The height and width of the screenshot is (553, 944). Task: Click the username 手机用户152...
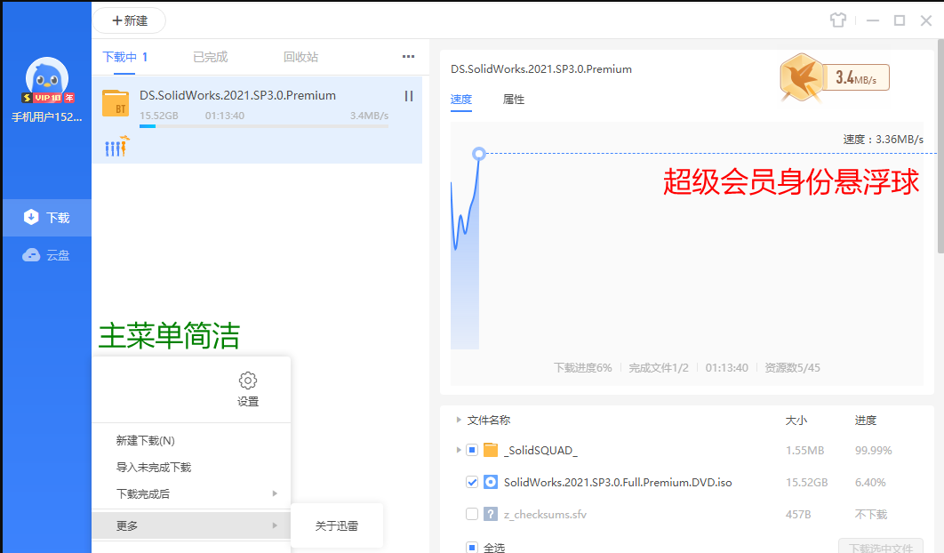click(x=47, y=116)
